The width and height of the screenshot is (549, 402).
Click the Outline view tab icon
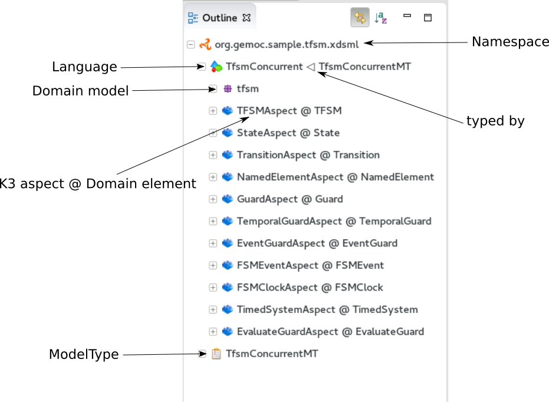192,18
